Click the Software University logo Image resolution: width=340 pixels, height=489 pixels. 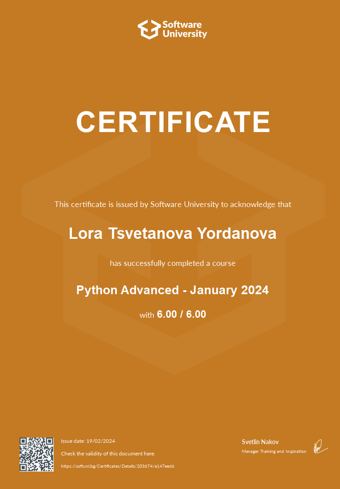click(x=172, y=29)
